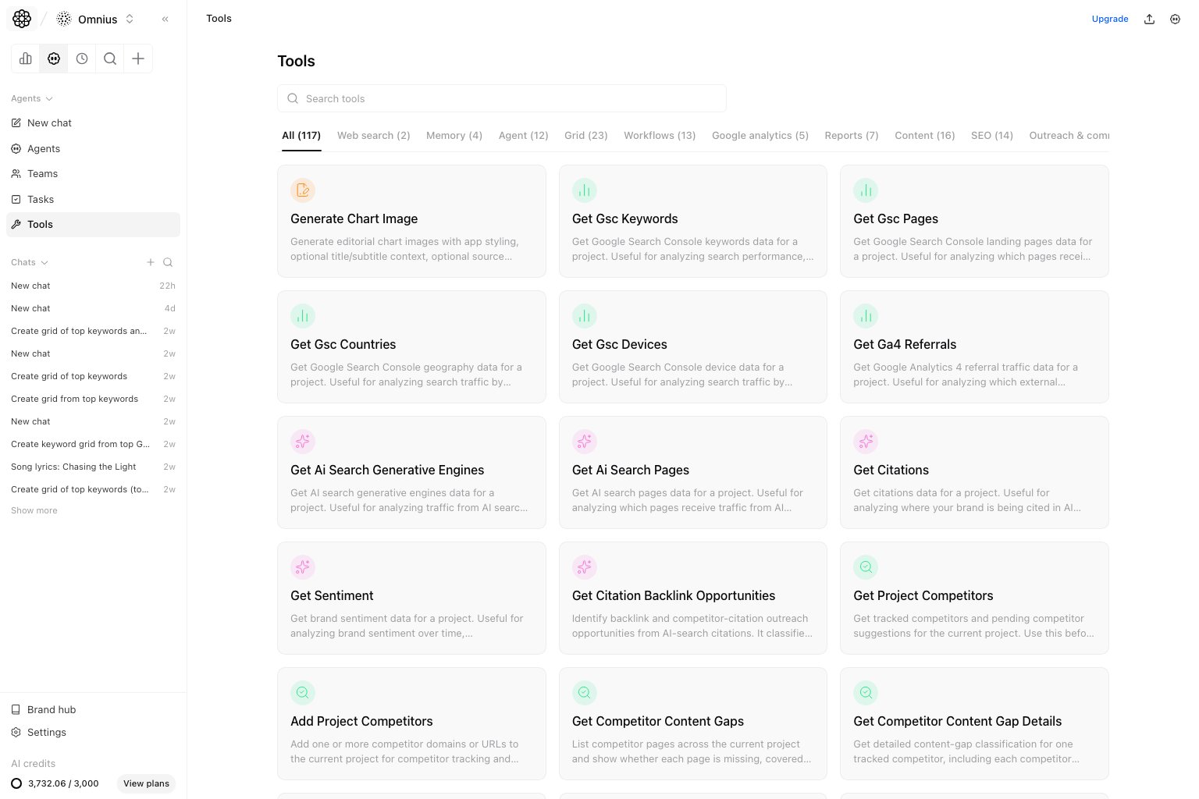Click the share upload icon top right

click(x=1149, y=19)
